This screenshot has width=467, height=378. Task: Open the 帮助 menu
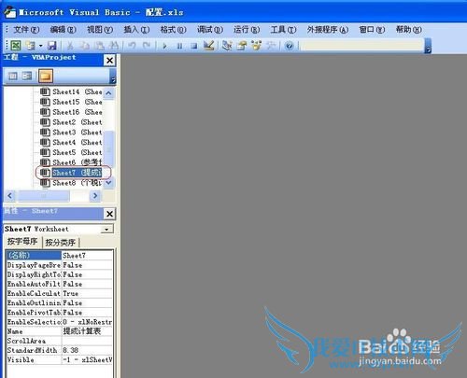pos(408,30)
